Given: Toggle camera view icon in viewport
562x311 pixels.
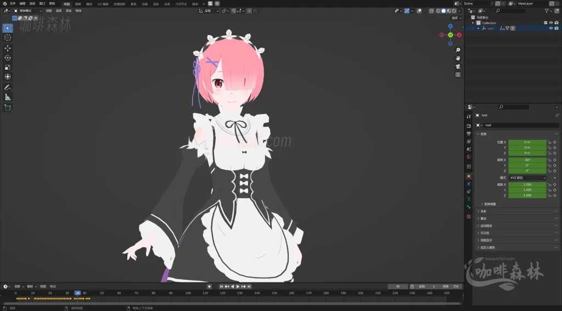Looking at the screenshot, I should 458,67.
